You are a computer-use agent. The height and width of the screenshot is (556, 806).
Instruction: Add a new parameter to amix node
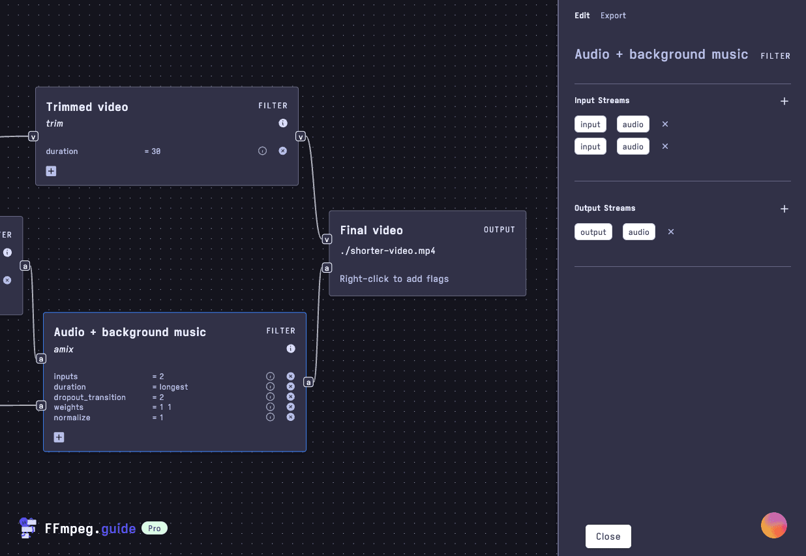(59, 437)
